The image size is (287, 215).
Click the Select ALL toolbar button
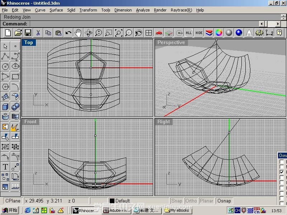point(189,33)
